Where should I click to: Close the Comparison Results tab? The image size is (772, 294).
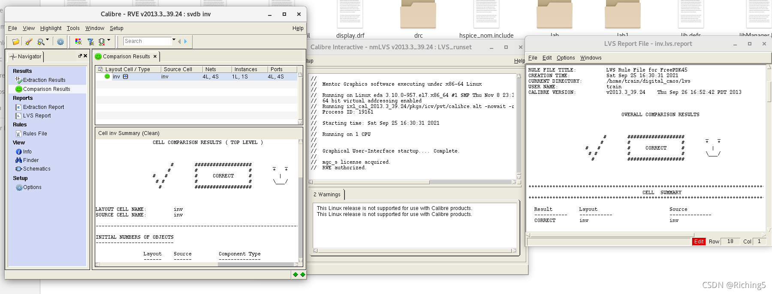[155, 57]
